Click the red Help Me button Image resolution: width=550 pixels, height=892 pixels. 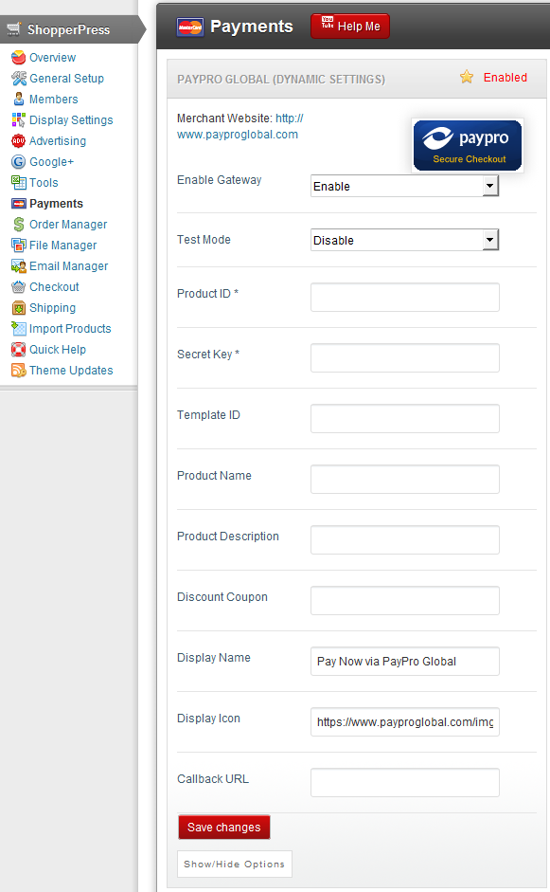pos(350,27)
